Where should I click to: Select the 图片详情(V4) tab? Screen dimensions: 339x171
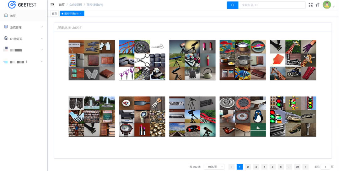coord(72,13)
